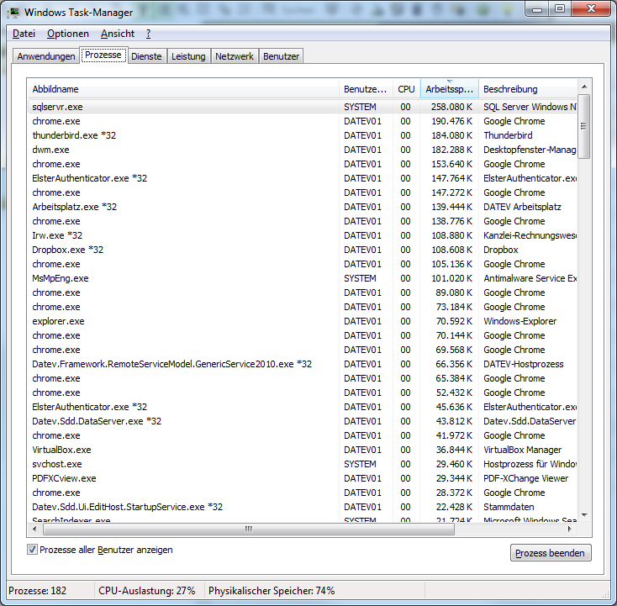Click the 'PDF-XChange Viewer' description cell
The width and height of the screenshot is (617, 606).
(x=525, y=478)
